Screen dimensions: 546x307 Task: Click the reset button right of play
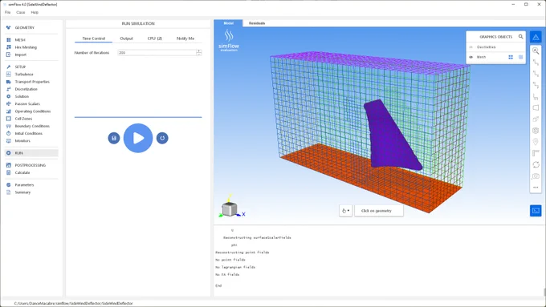[x=162, y=138]
